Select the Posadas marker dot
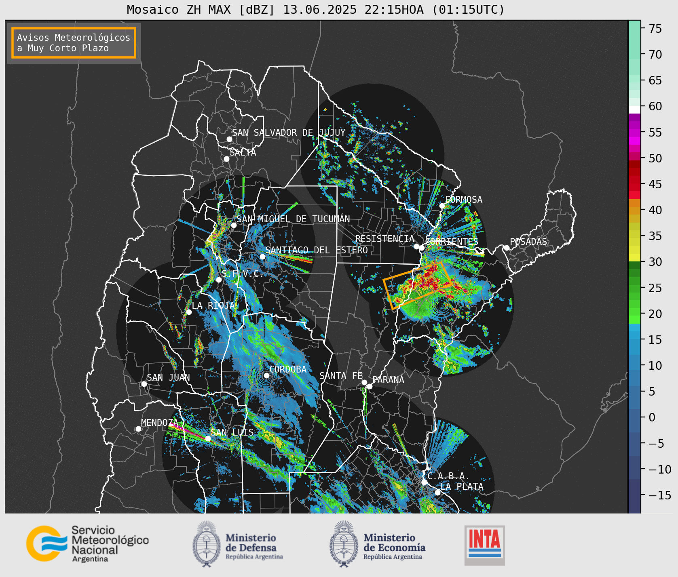This screenshot has width=678, height=577. pyautogui.click(x=507, y=248)
